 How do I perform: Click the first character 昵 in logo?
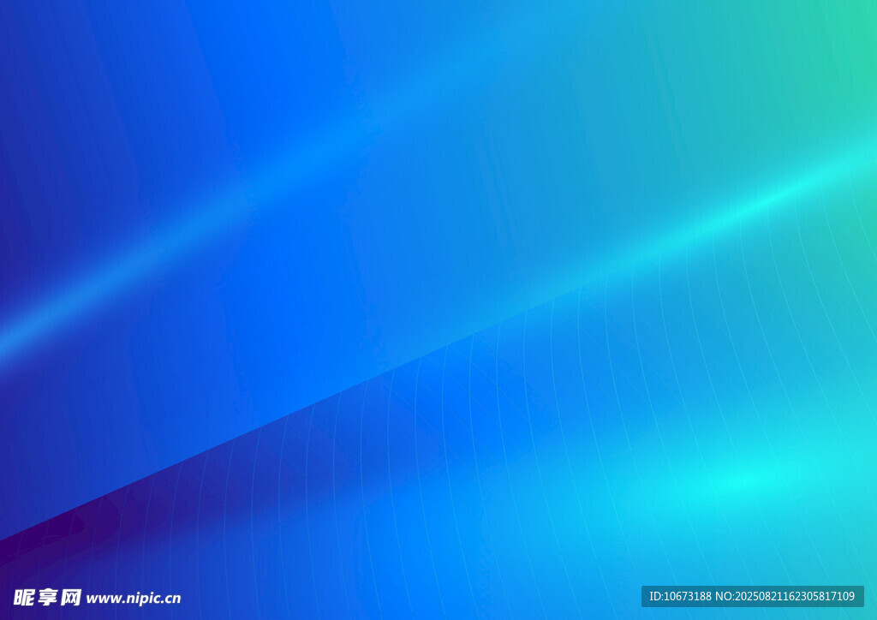(x=23, y=597)
